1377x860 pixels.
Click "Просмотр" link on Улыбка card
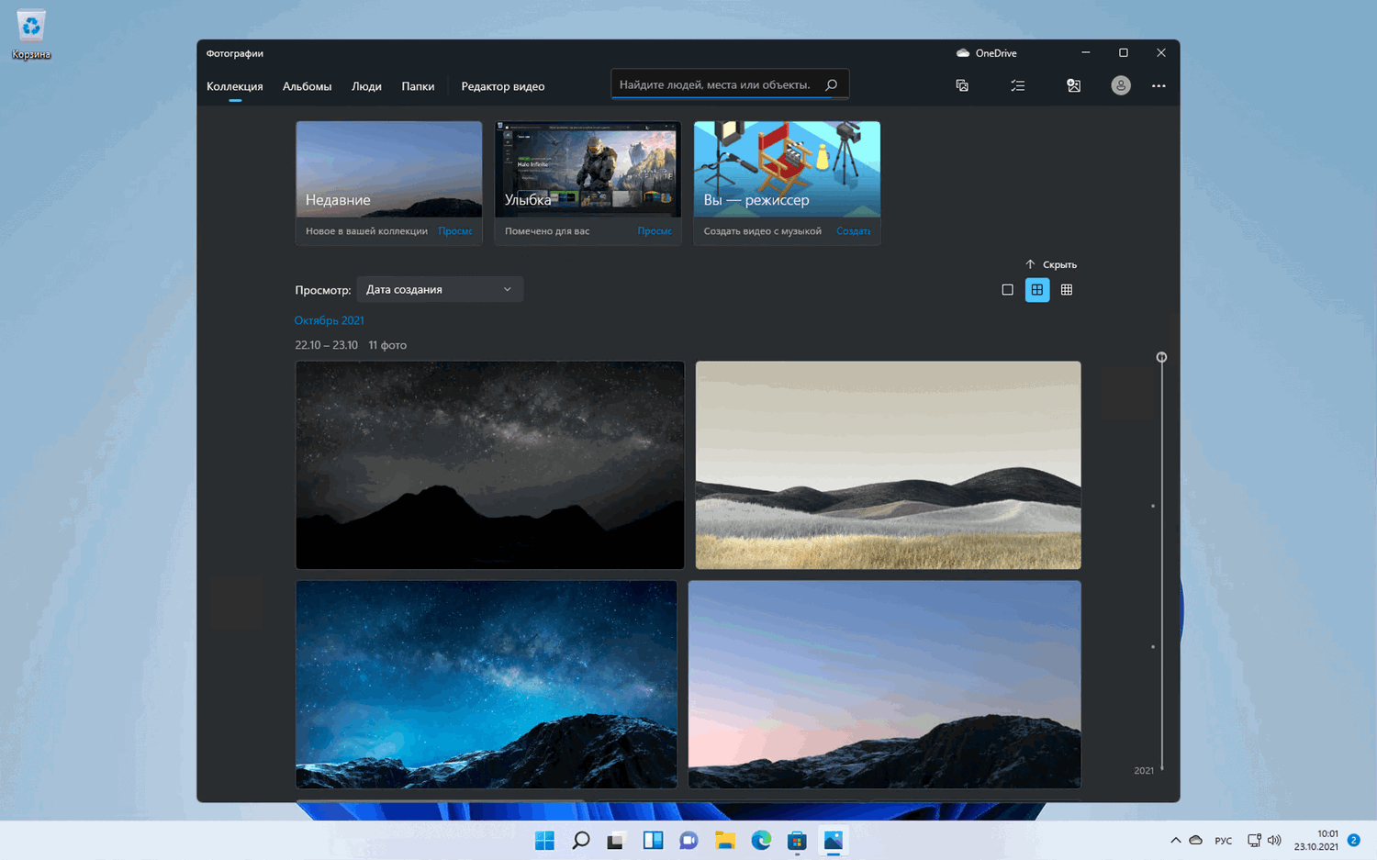click(655, 231)
